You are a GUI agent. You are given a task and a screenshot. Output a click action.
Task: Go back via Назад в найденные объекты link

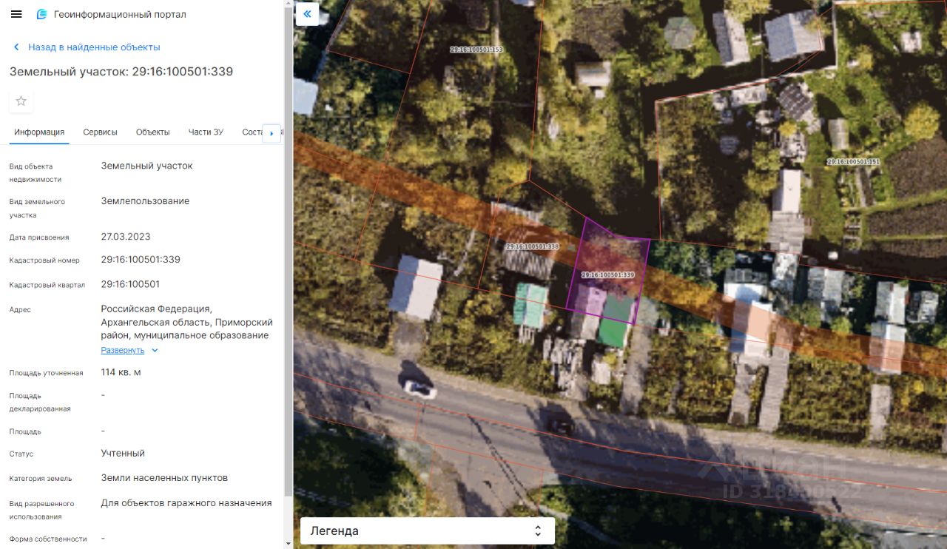tap(94, 47)
